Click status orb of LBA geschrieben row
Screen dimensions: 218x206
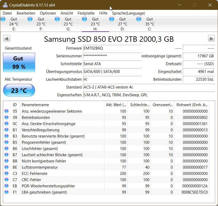point(6,192)
